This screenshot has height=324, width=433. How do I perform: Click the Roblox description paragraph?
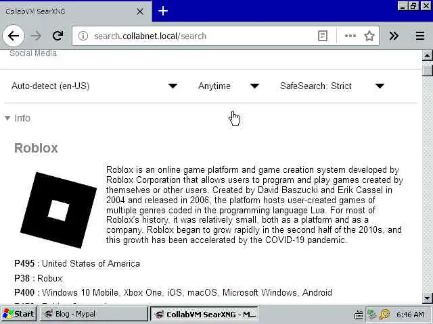point(254,205)
